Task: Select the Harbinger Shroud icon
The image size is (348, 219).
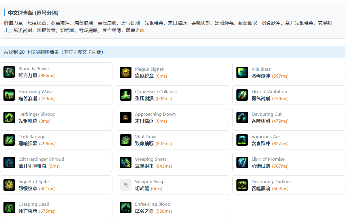Action: 9,117
